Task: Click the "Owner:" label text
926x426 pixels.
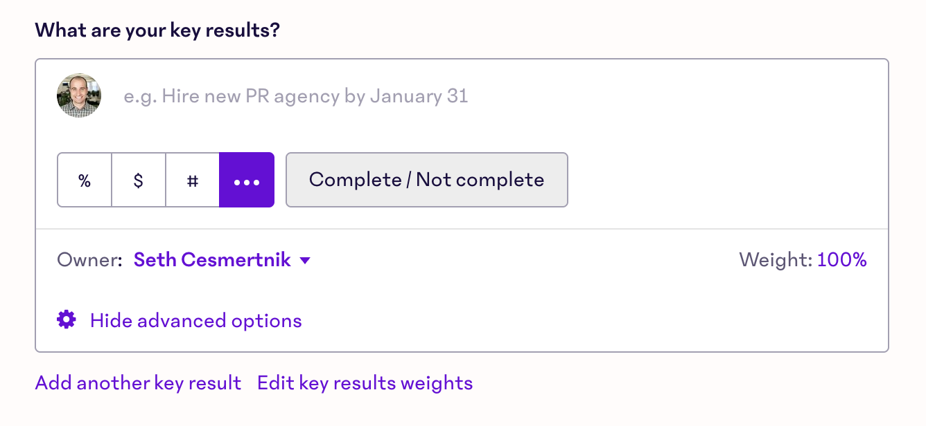Action: pos(89,260)
